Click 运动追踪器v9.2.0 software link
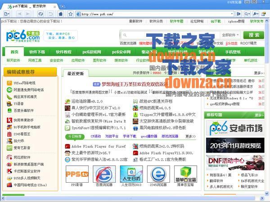Viewport: 270px width, 202px height. click(87, 101)
